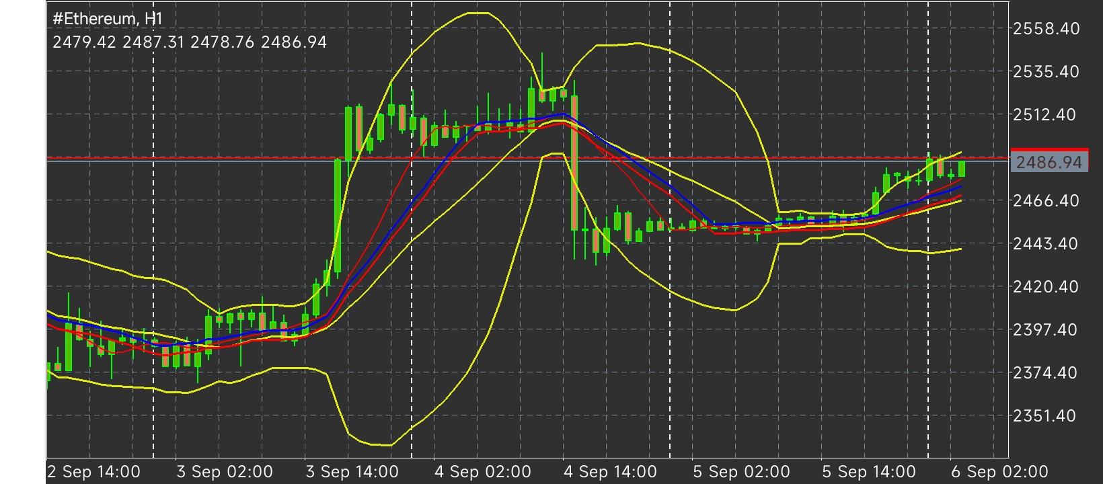Click the 3 Sep 02:00 time label
The image size is (1103, 484).
click(225, 471)
